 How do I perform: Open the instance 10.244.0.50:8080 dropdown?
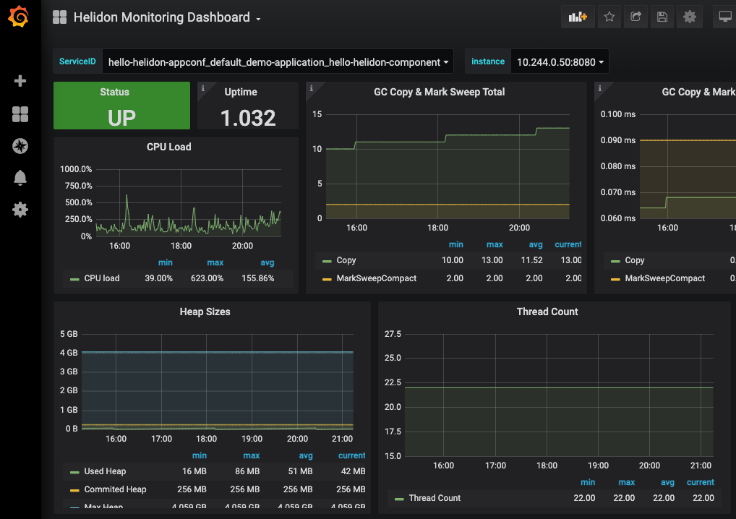560,62
